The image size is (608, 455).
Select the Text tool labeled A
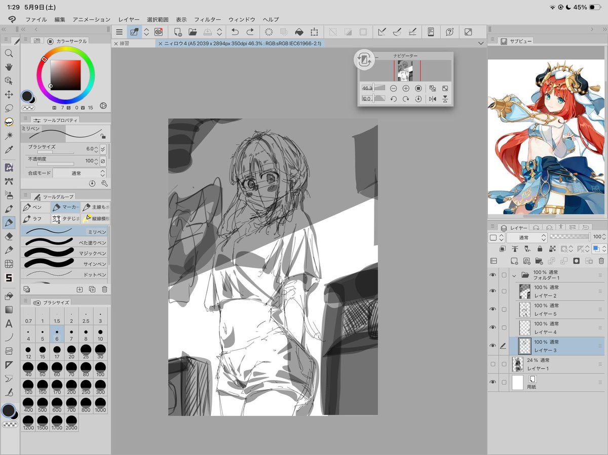(x=9, y=324)
